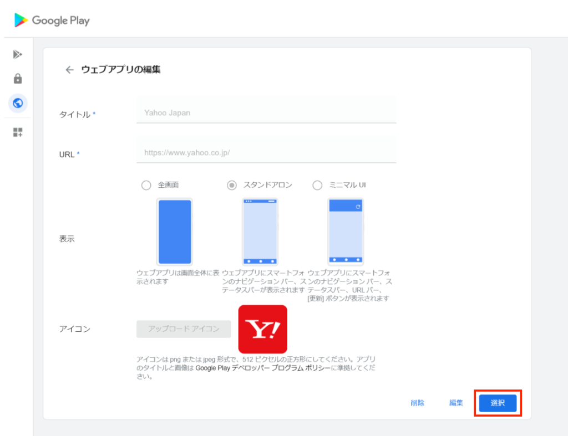Click the タイトル field showing Yahoo Japan

pyautogui.click(x=266, y=113)
